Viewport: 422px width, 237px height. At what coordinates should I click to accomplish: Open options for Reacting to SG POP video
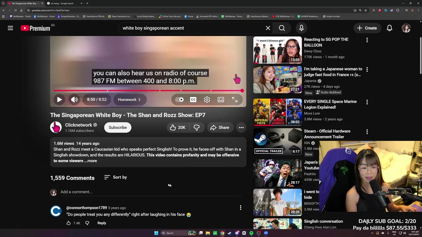click(x=367, y=40)
